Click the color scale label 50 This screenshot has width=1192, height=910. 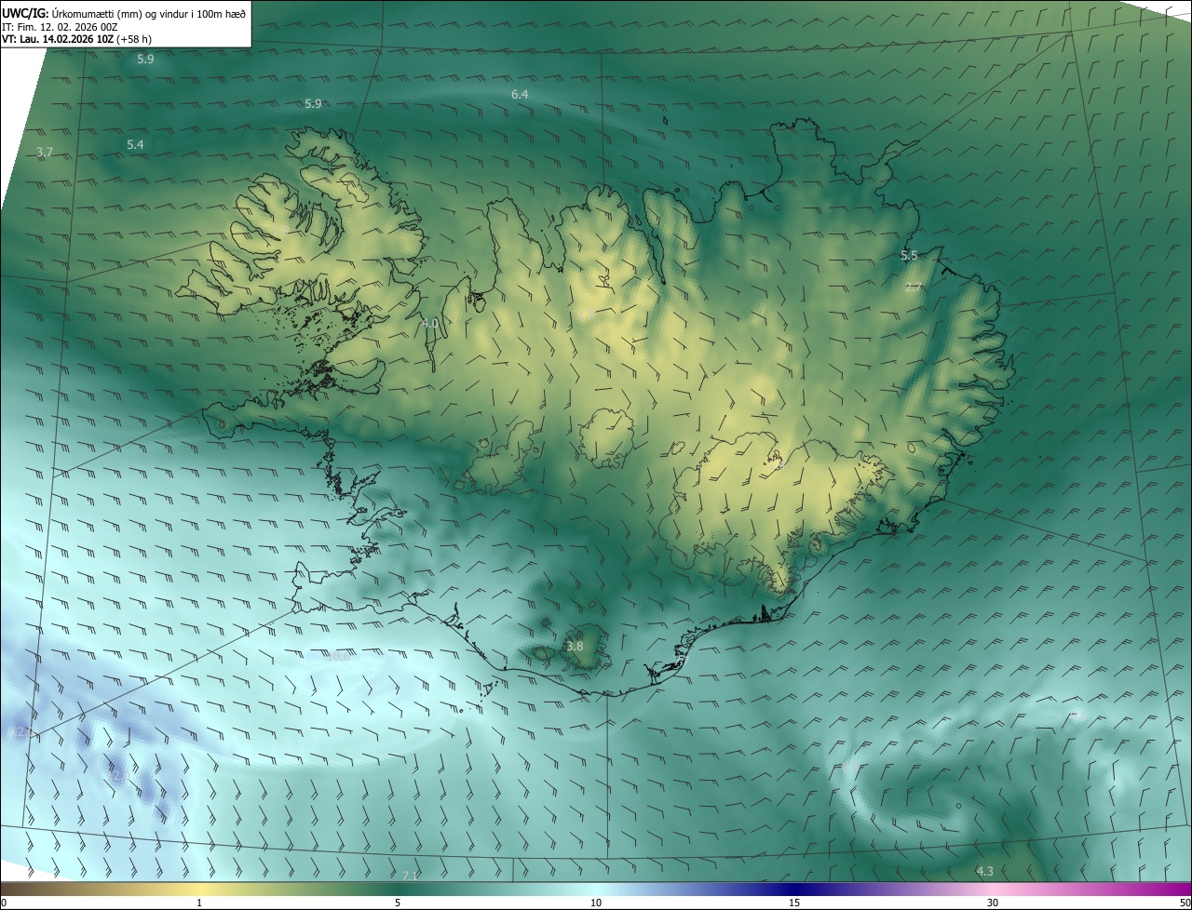click(1185, 903)
